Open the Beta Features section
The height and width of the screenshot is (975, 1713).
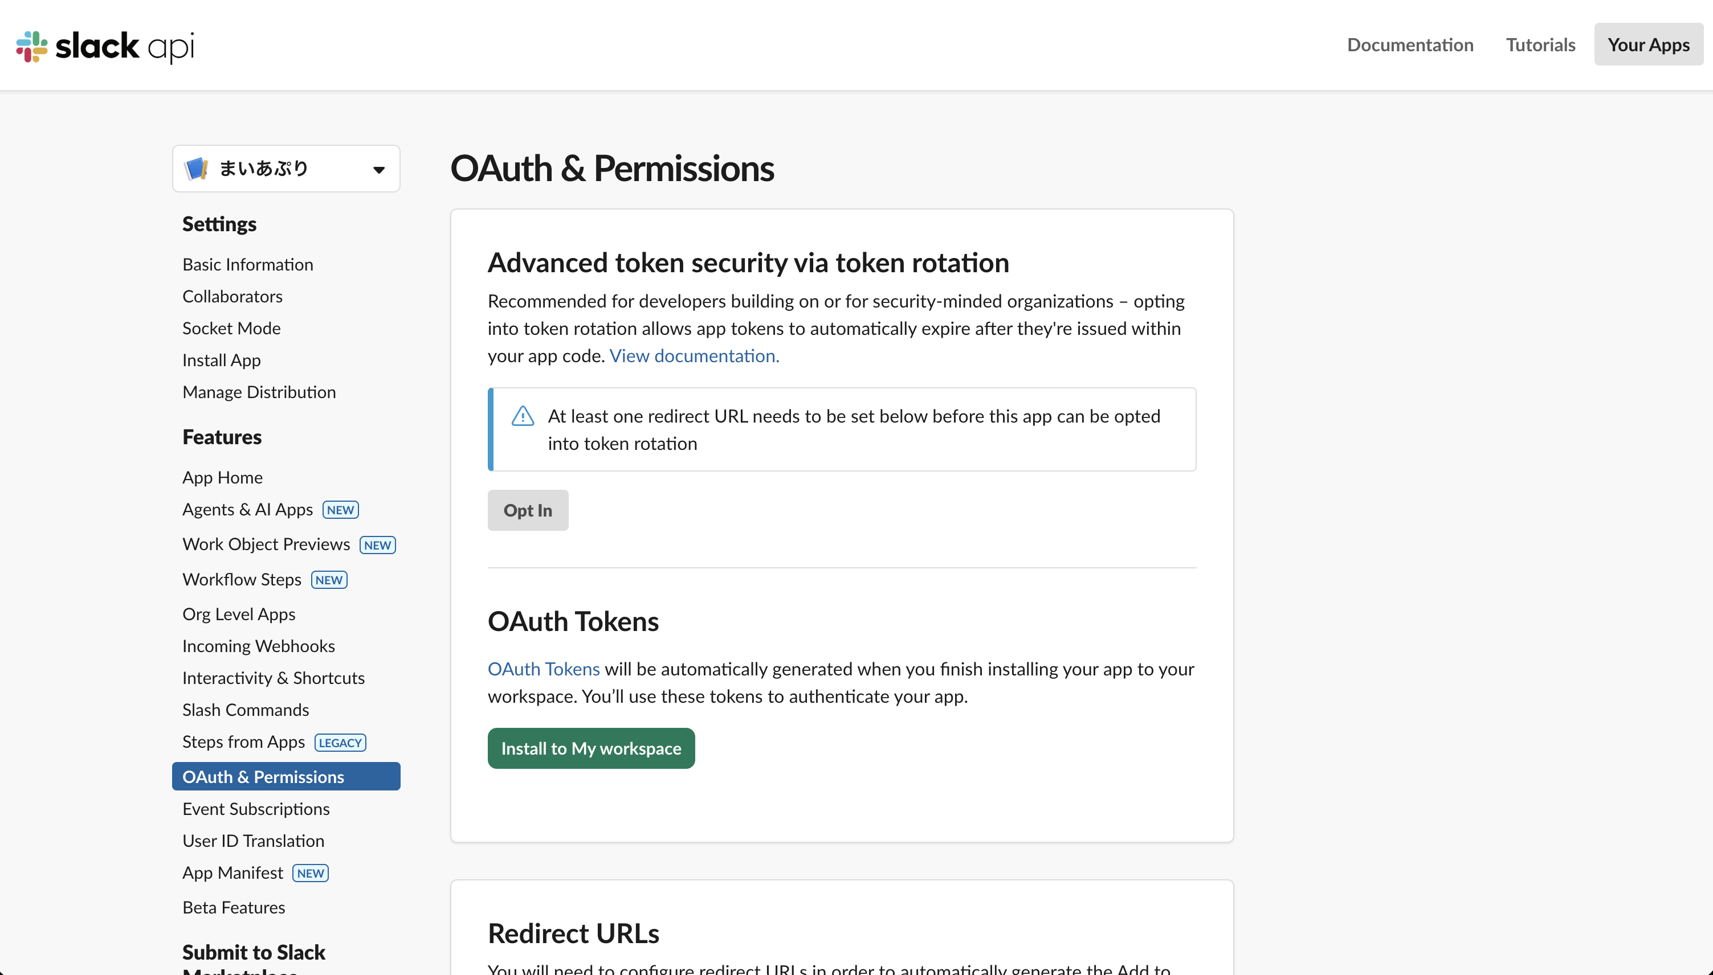pos(233,907)
